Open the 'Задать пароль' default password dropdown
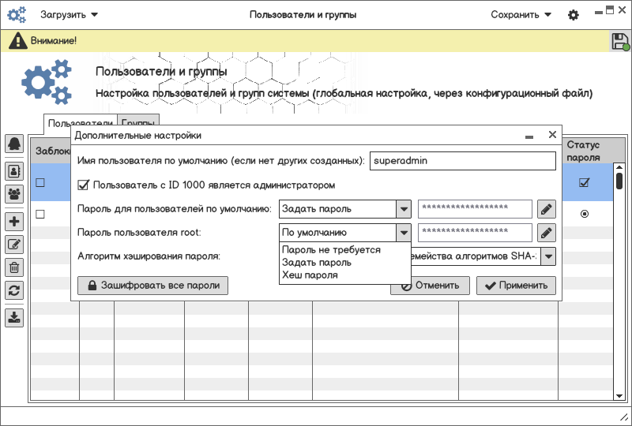This screenshot has width=632, height=426. click(404, 209)
